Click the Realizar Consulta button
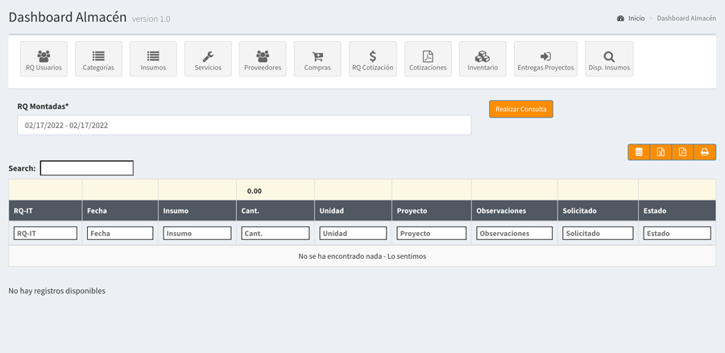 tap(520, 109)
